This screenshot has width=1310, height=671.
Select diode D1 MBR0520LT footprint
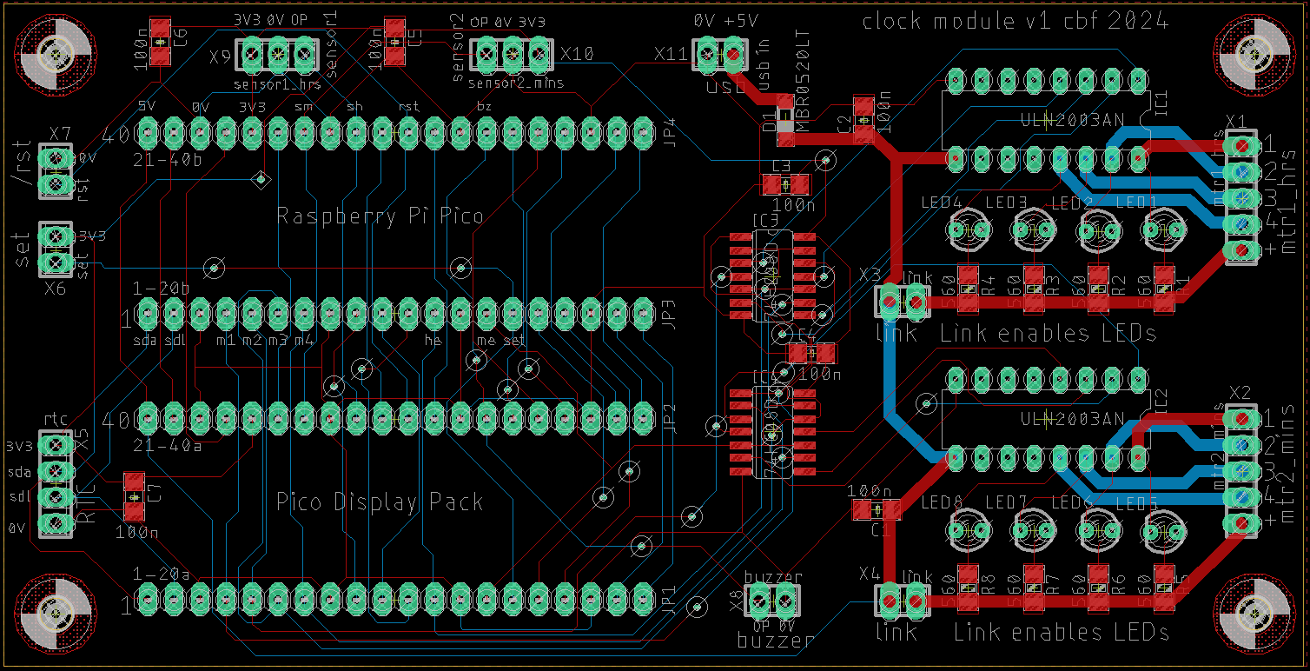pos(785,122)
